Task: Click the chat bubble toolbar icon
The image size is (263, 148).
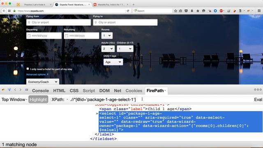Action: click(203, 11)
